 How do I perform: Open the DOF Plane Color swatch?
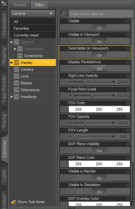pyautogui.click(x=99, y=164)
